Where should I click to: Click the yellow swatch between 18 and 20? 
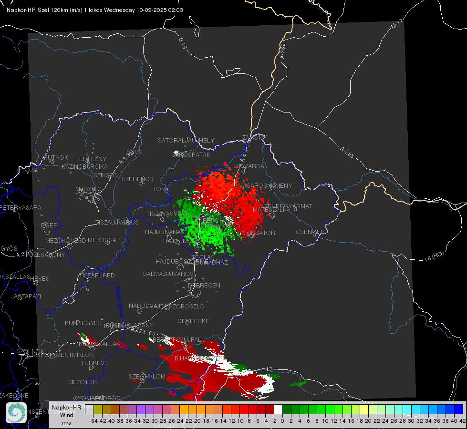coord(364,409)
